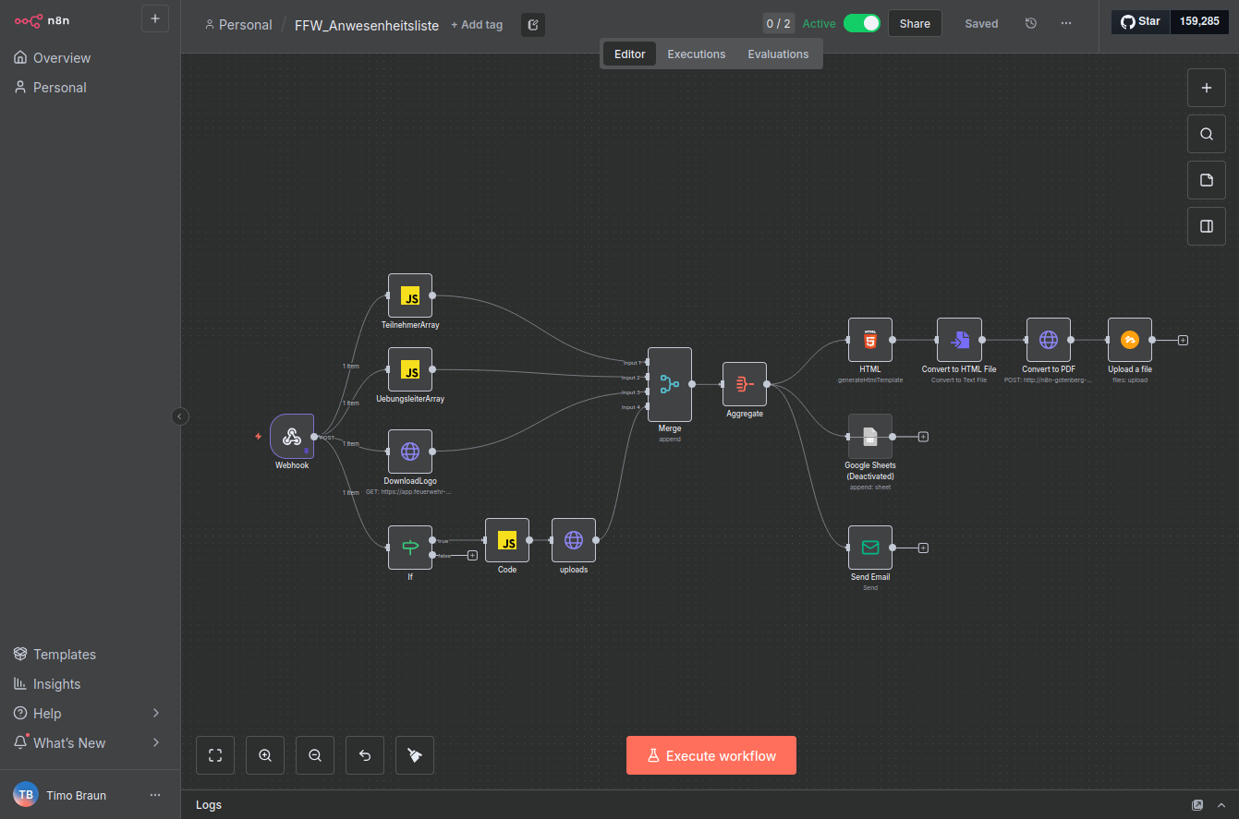The height and width of the screenshot is (819, 1239).
Task: Click the Aggregate node
Action: click(745, 384)
